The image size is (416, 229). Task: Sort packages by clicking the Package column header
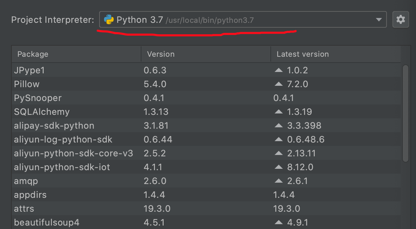[33, 54]
